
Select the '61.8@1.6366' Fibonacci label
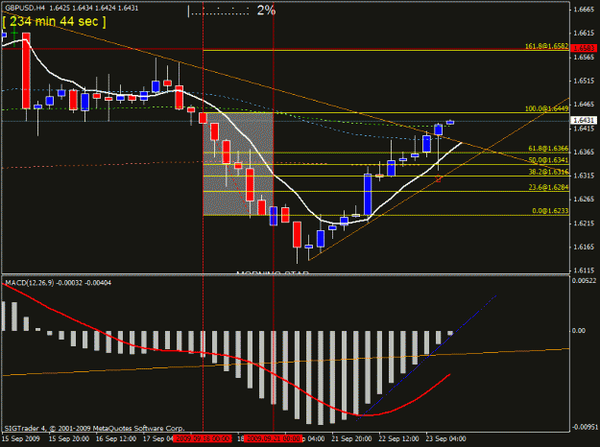548,149
